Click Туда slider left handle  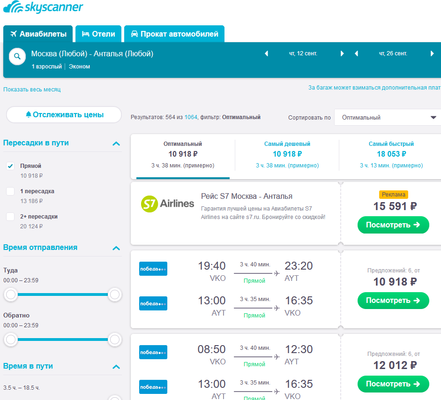click(11, 294)
